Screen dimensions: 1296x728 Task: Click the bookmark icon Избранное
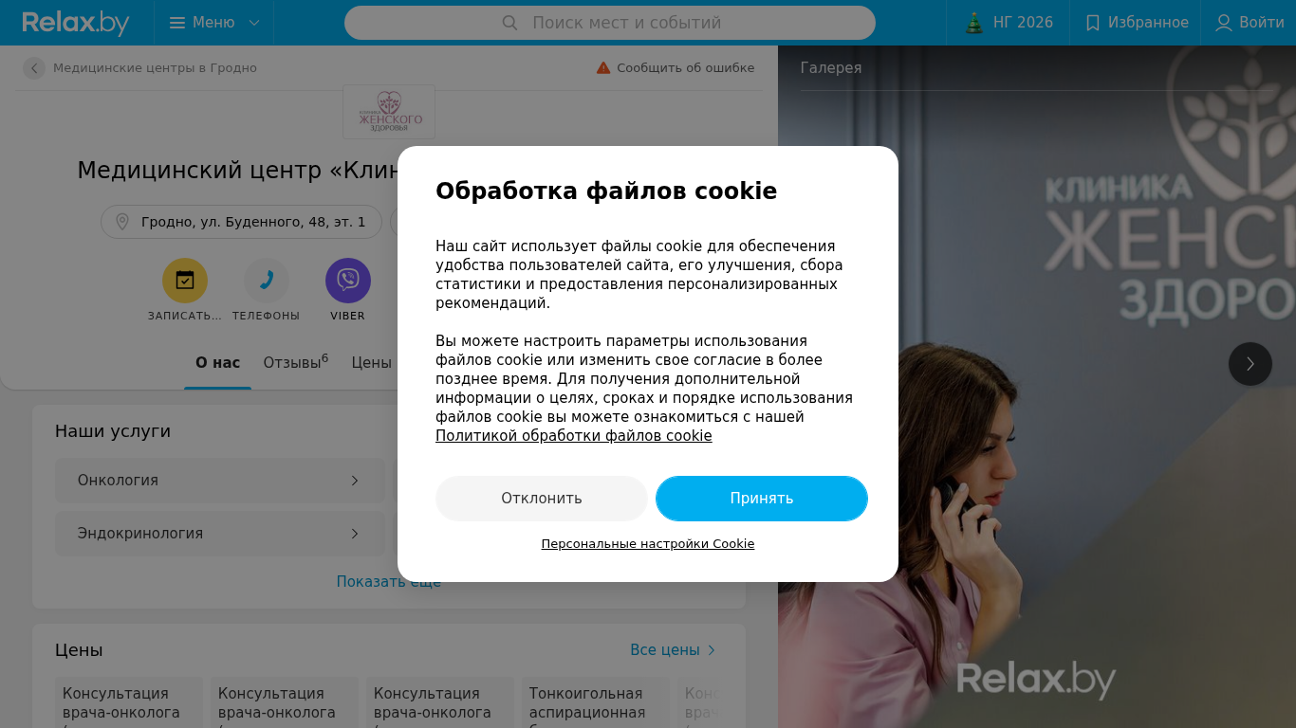pos(1093,23)
